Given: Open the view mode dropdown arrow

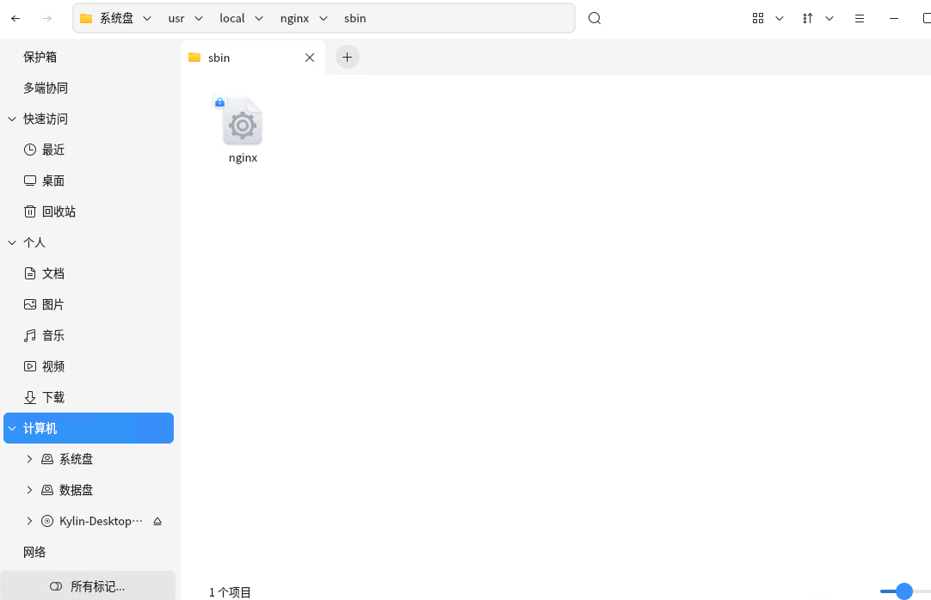Looking at the screenshot, I should pos(780,18).
